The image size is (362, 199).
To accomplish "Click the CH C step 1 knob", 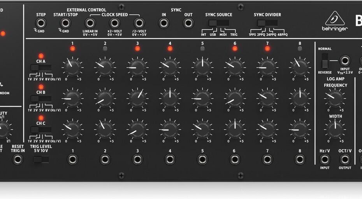I will 72,130.
